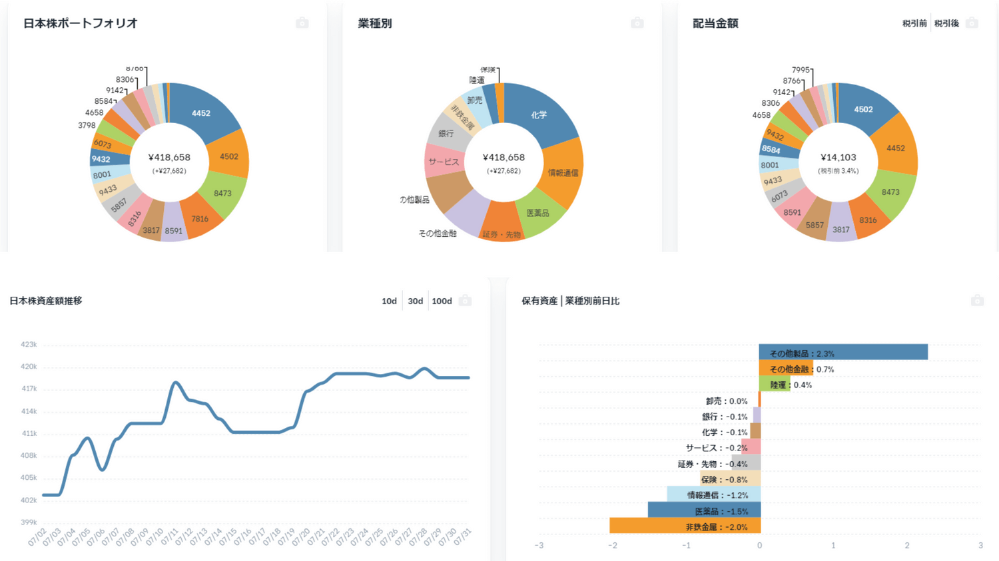This screenshot has height=561, width=999.
Task: Click the サービス segment in the industry donut
Action: tap(444, 162)
